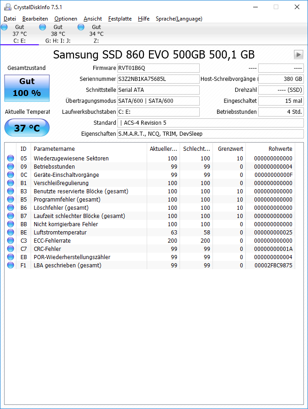Select parameter name ECC-Fehlerrate

pos(52,240)
